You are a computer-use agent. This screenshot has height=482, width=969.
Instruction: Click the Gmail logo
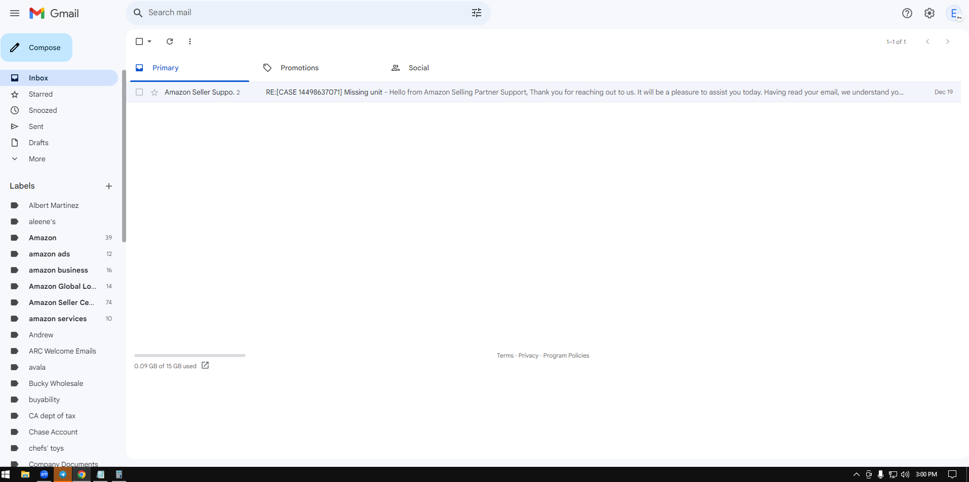pyautogui.click(x=54, y=13)
